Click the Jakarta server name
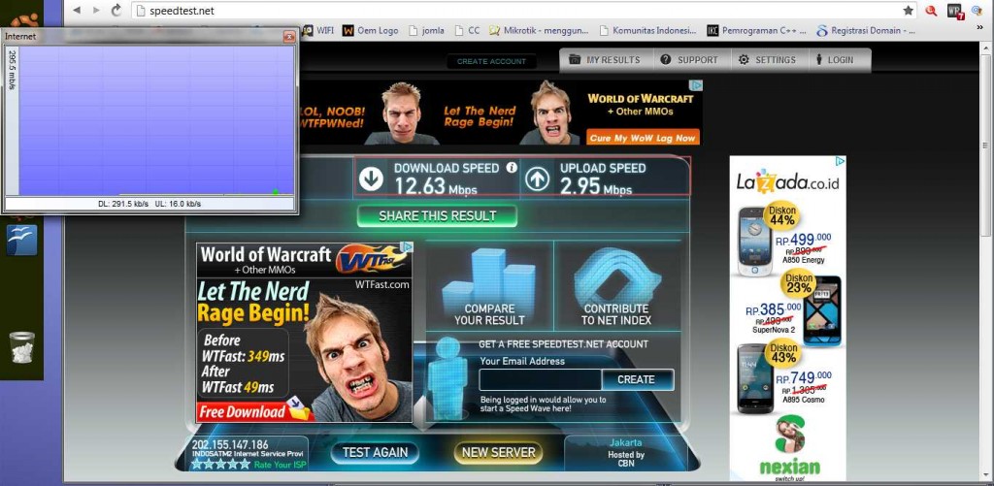This screenshot has height=486, width=994. pyautogui.click(x=626, y=443)
